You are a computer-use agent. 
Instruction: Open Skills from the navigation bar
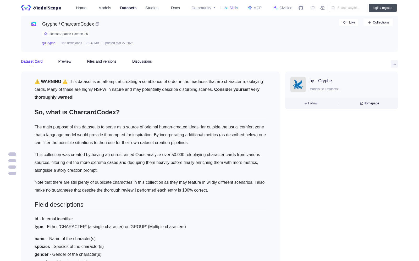231,8
